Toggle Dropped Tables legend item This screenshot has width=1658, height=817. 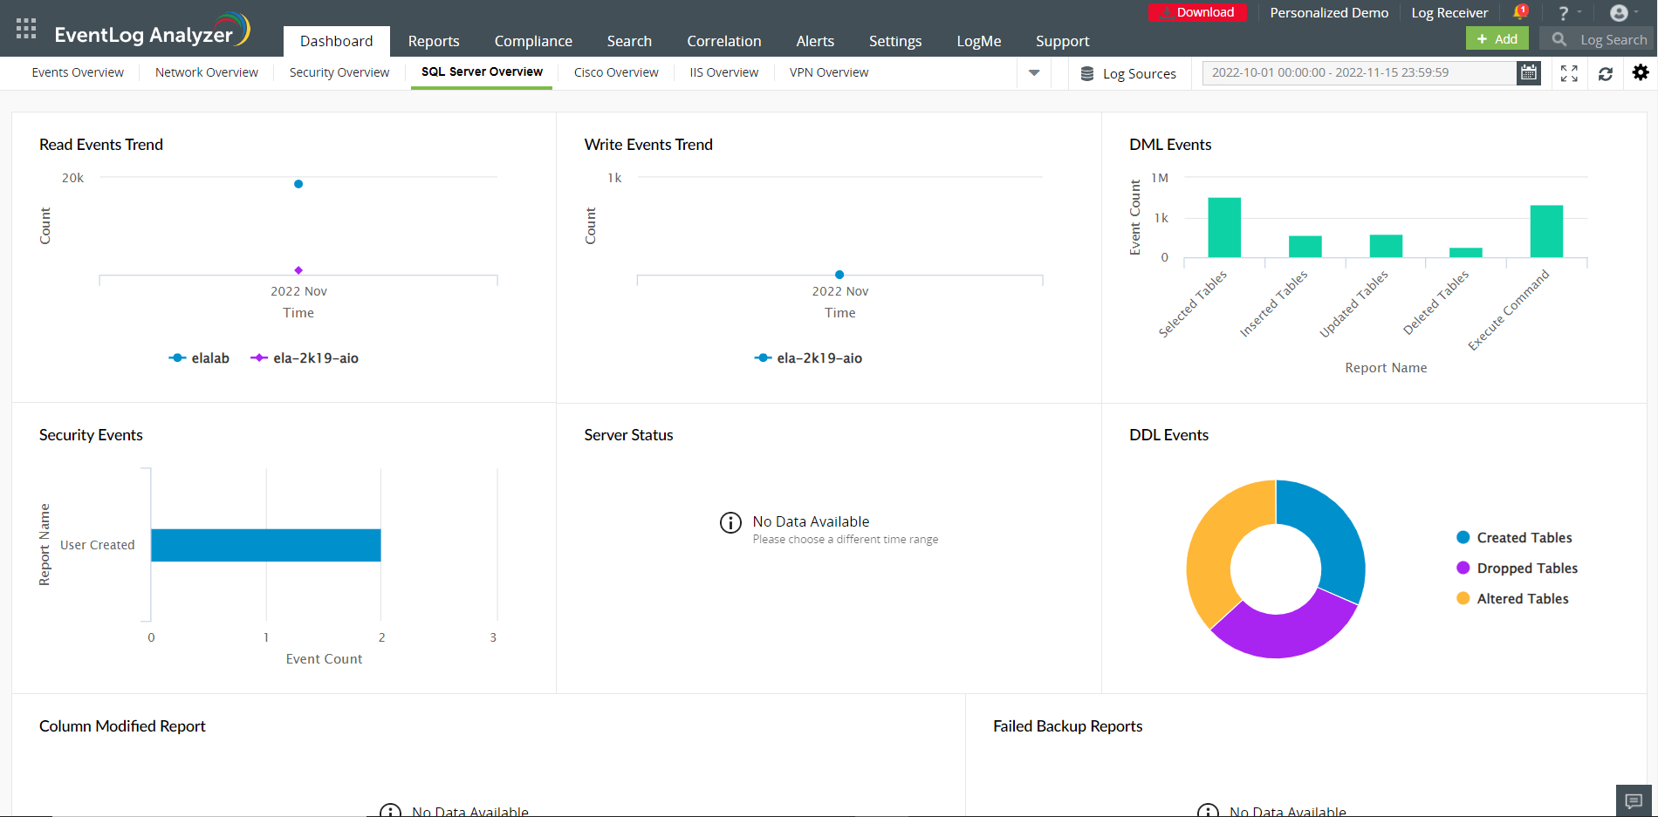[1517, 568]
